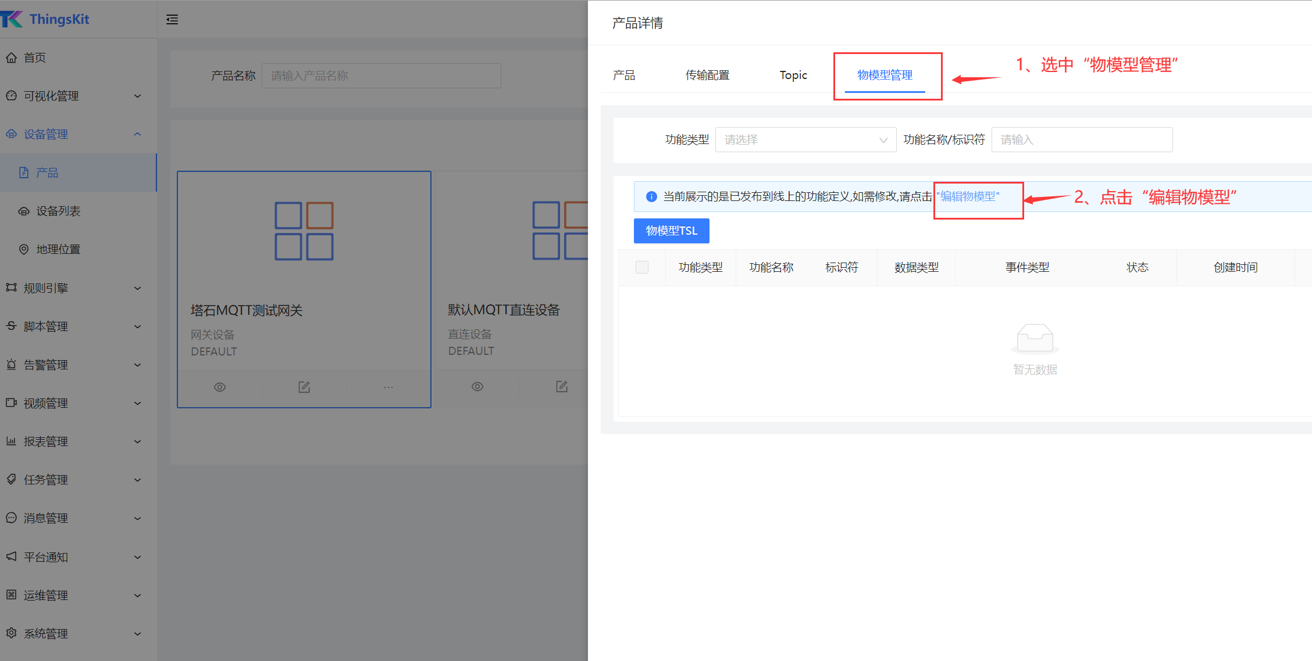Click the 物模型TSL button
Viewport: 1312px width, 661px height.
(671, 231)
